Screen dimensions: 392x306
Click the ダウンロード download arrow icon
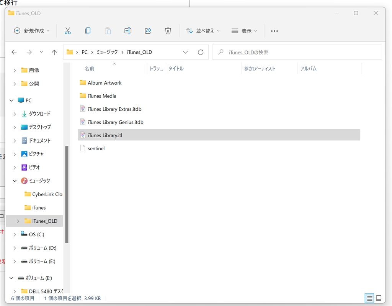24,114
